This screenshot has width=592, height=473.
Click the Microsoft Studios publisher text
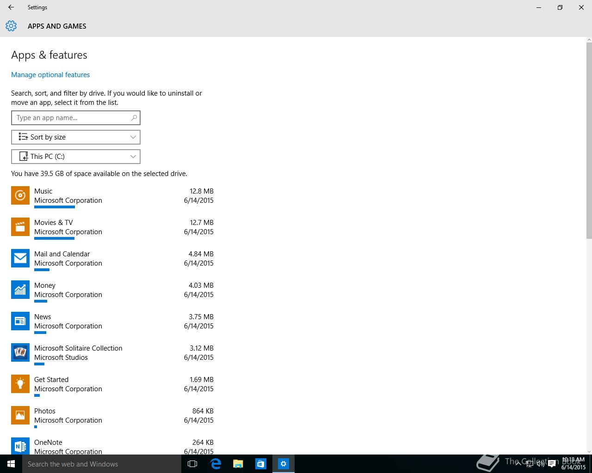click(x=61, y=358)
